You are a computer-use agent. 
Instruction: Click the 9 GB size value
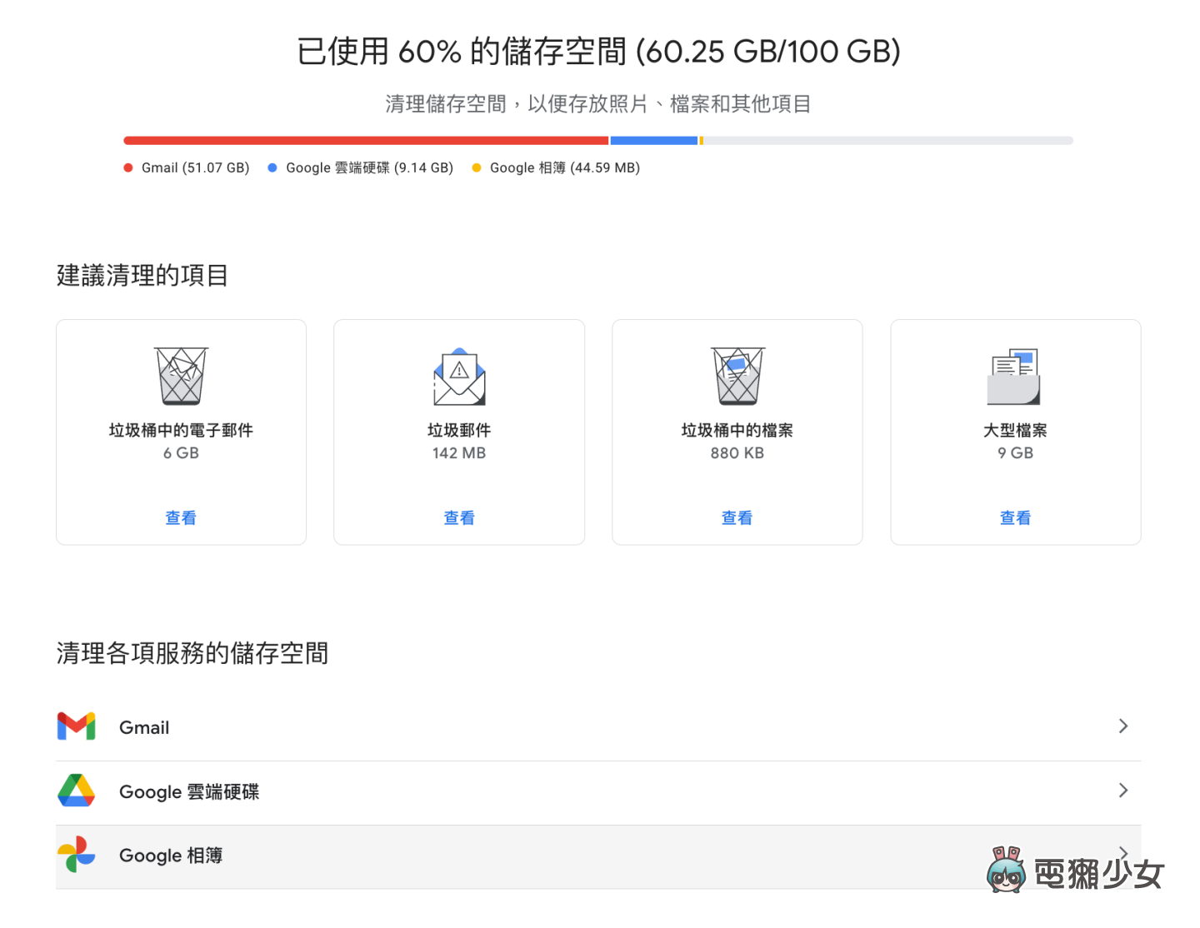tap(1015, 453)
